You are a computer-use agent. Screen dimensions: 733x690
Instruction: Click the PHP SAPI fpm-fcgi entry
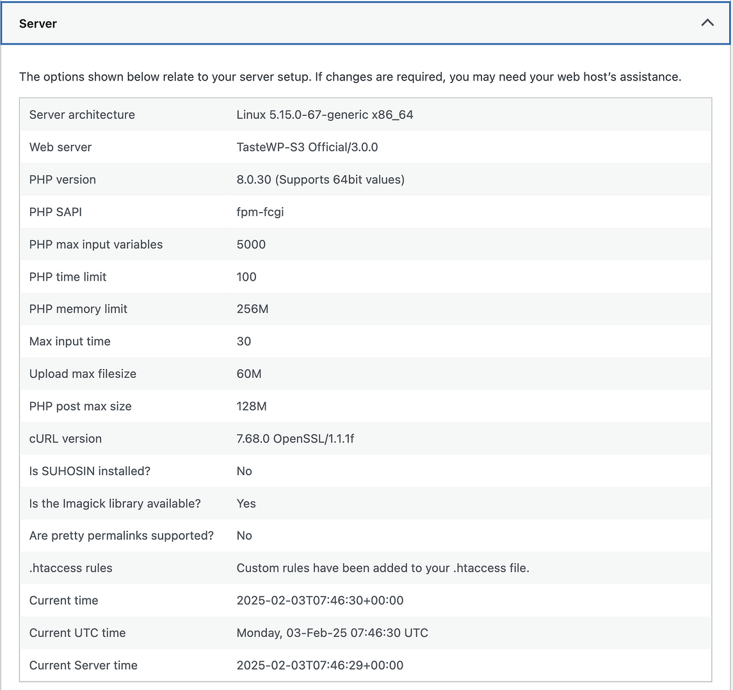[x=259, y=212]
